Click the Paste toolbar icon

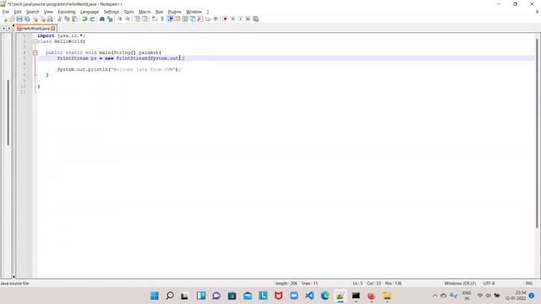coord(74,19)
